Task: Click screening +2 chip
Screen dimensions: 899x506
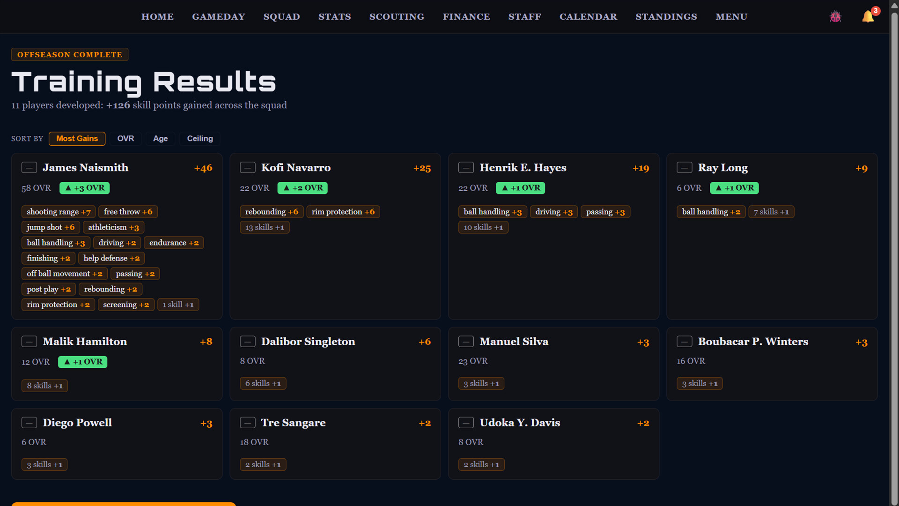Action: pos(126,305)
